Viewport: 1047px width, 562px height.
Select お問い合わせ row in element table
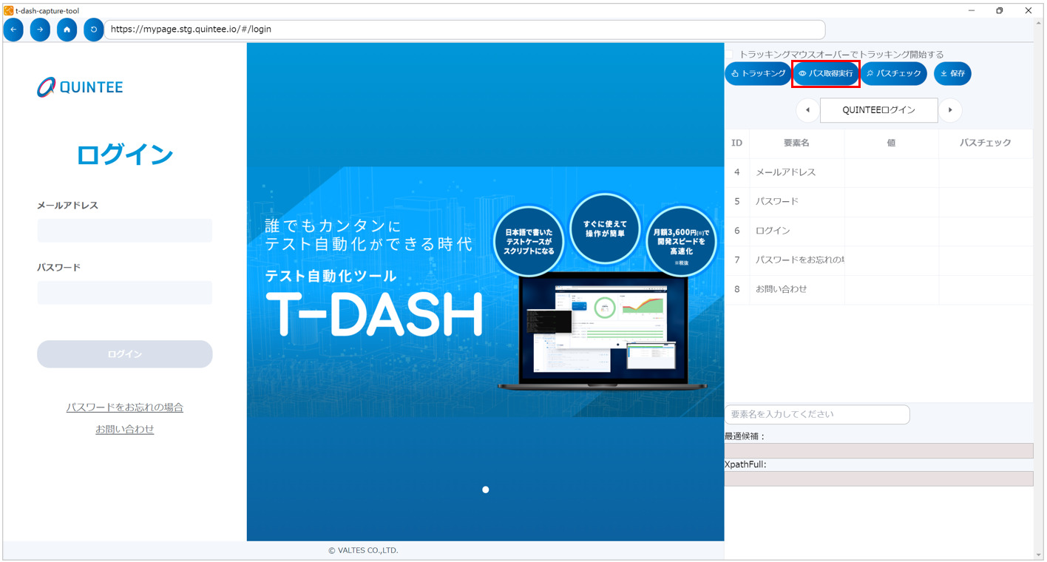coord(781,289)
